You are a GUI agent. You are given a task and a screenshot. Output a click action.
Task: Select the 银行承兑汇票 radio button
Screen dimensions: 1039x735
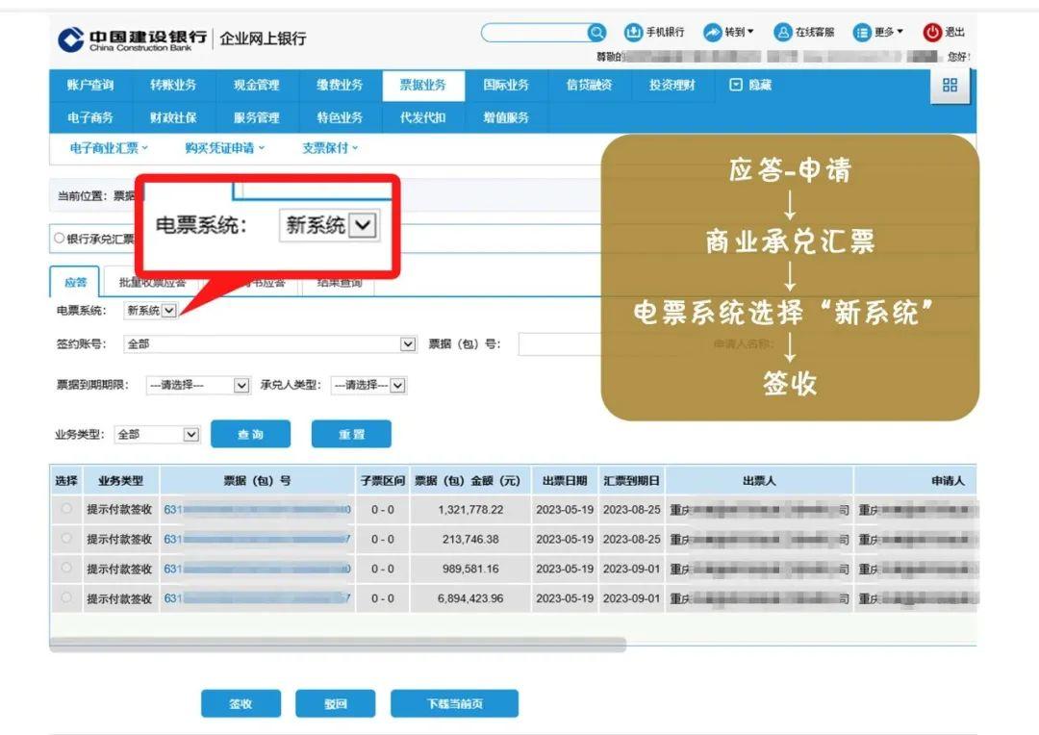[x=60, y=238]
